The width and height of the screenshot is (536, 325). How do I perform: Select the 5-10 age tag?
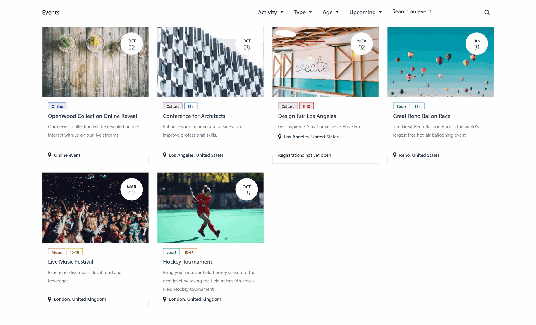coord(306,106)
